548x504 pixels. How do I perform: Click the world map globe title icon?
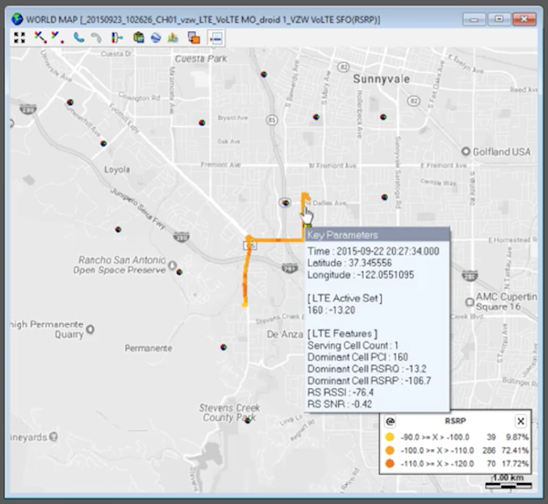(16, 19)
